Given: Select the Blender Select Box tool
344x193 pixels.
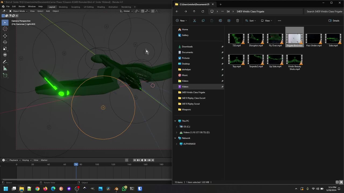Looking at the screenshot, I should pos(5,23).
